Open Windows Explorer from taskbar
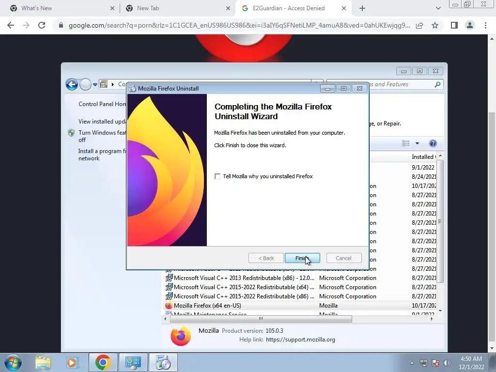496x372 pixels. tap(43, 362)
